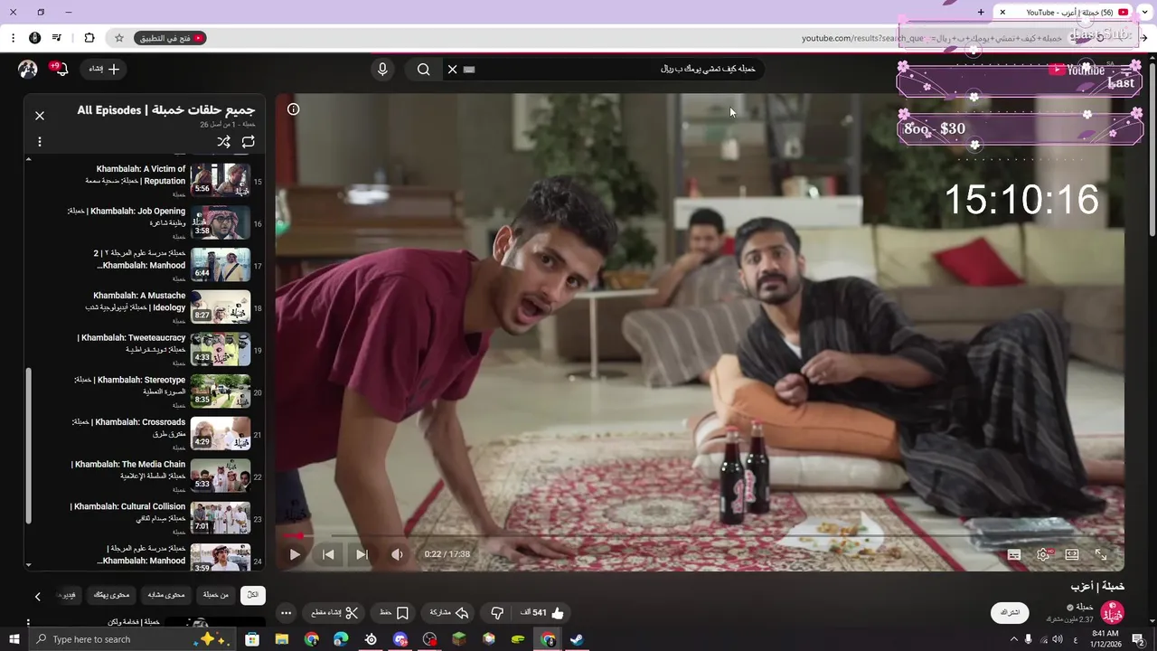Screen dimensions: 1157x651
Task: Open Chrome extensions puzzle icon
Action: 89,38
